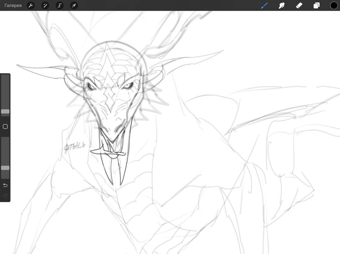This screenshot has height=254, width=340.
Task: Open the Layers panel
Action: [316, 5]
